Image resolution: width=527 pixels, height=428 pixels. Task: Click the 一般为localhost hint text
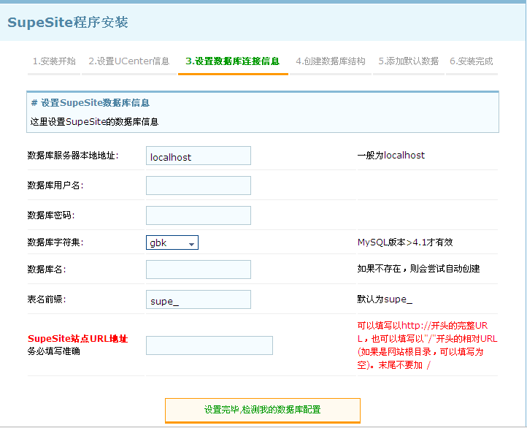[391, 156]
